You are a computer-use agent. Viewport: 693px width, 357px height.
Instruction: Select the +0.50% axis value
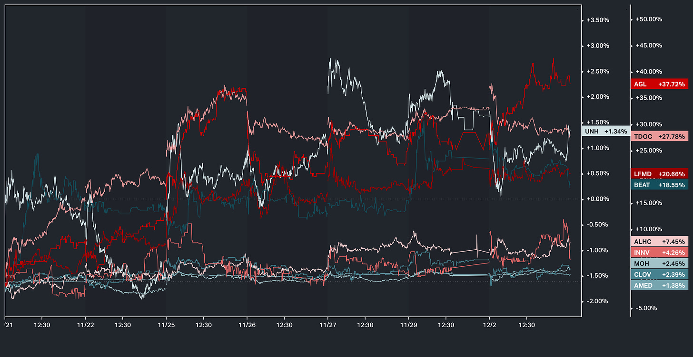click(598, 173)
